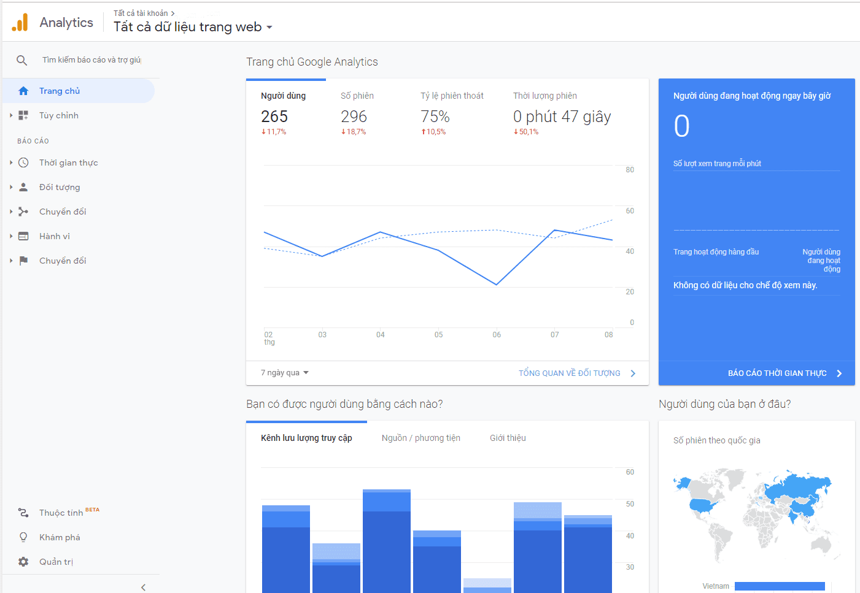Expand the Đối tượng tree arrow
860x593 pixels.
[x=11, y=187]
